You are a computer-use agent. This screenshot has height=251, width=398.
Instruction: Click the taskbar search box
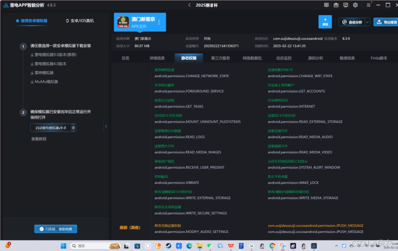coord(95,246)
